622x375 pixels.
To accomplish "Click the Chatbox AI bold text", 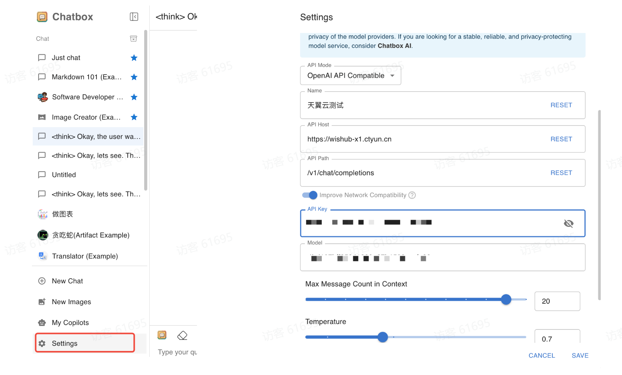I will (x=395, y=46).
